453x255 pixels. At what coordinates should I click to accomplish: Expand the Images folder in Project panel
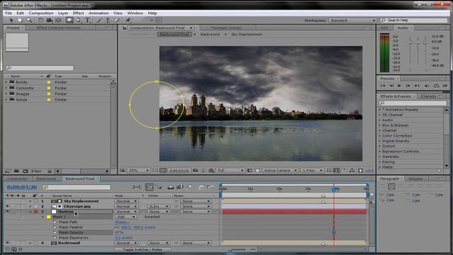pyautogui.click(x=6, y=94)
